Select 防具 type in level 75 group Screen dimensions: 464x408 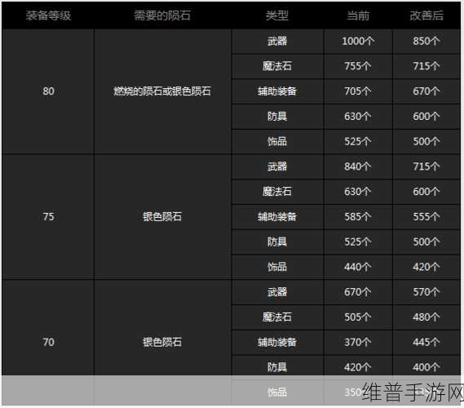click(x=277, y=242)
